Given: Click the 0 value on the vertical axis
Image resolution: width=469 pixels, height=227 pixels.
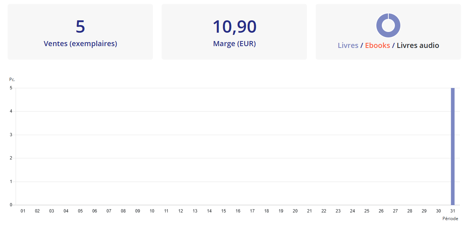Looking at the screenshot, I should (11, 205).
